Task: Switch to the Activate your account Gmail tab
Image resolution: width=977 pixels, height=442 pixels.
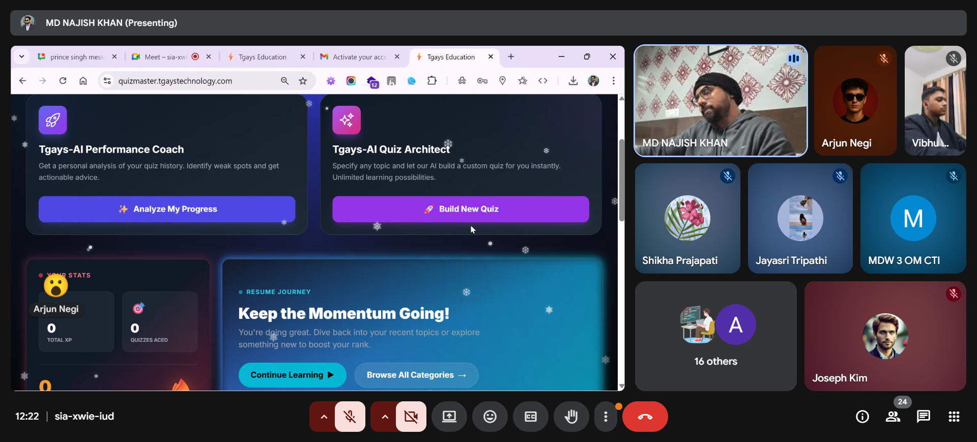Action: (x=360, y=57)
